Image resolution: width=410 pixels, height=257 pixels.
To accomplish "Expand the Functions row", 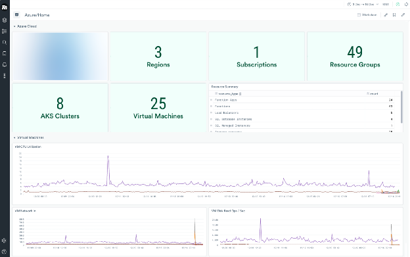I will 212,106.
